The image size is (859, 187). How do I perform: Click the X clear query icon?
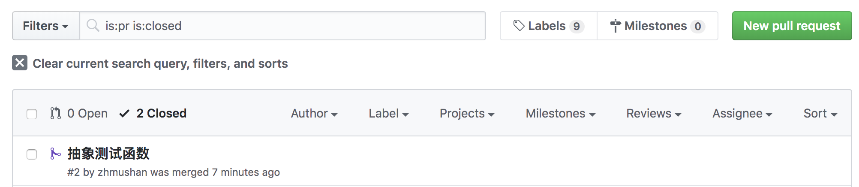click(x=20, y=63)
